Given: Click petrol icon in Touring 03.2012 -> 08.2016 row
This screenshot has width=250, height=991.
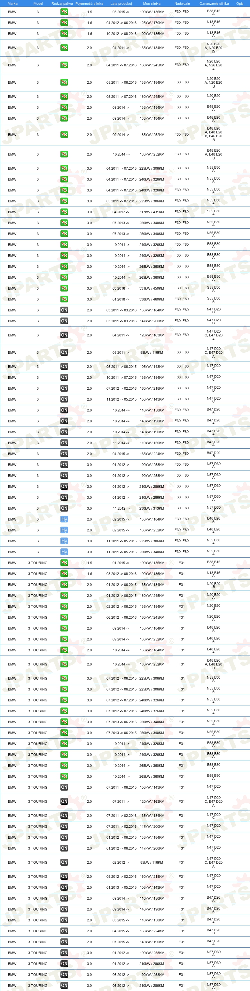Looking at the screenshot, I should tap(64, 574).
